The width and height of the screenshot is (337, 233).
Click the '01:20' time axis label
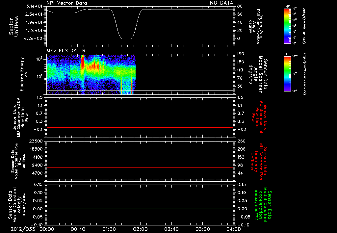pos(109,229)
